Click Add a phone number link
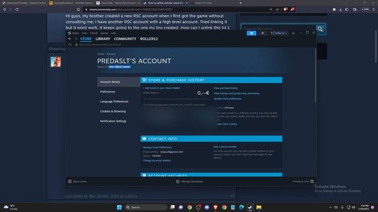378x212 pixels. (225, 147)
